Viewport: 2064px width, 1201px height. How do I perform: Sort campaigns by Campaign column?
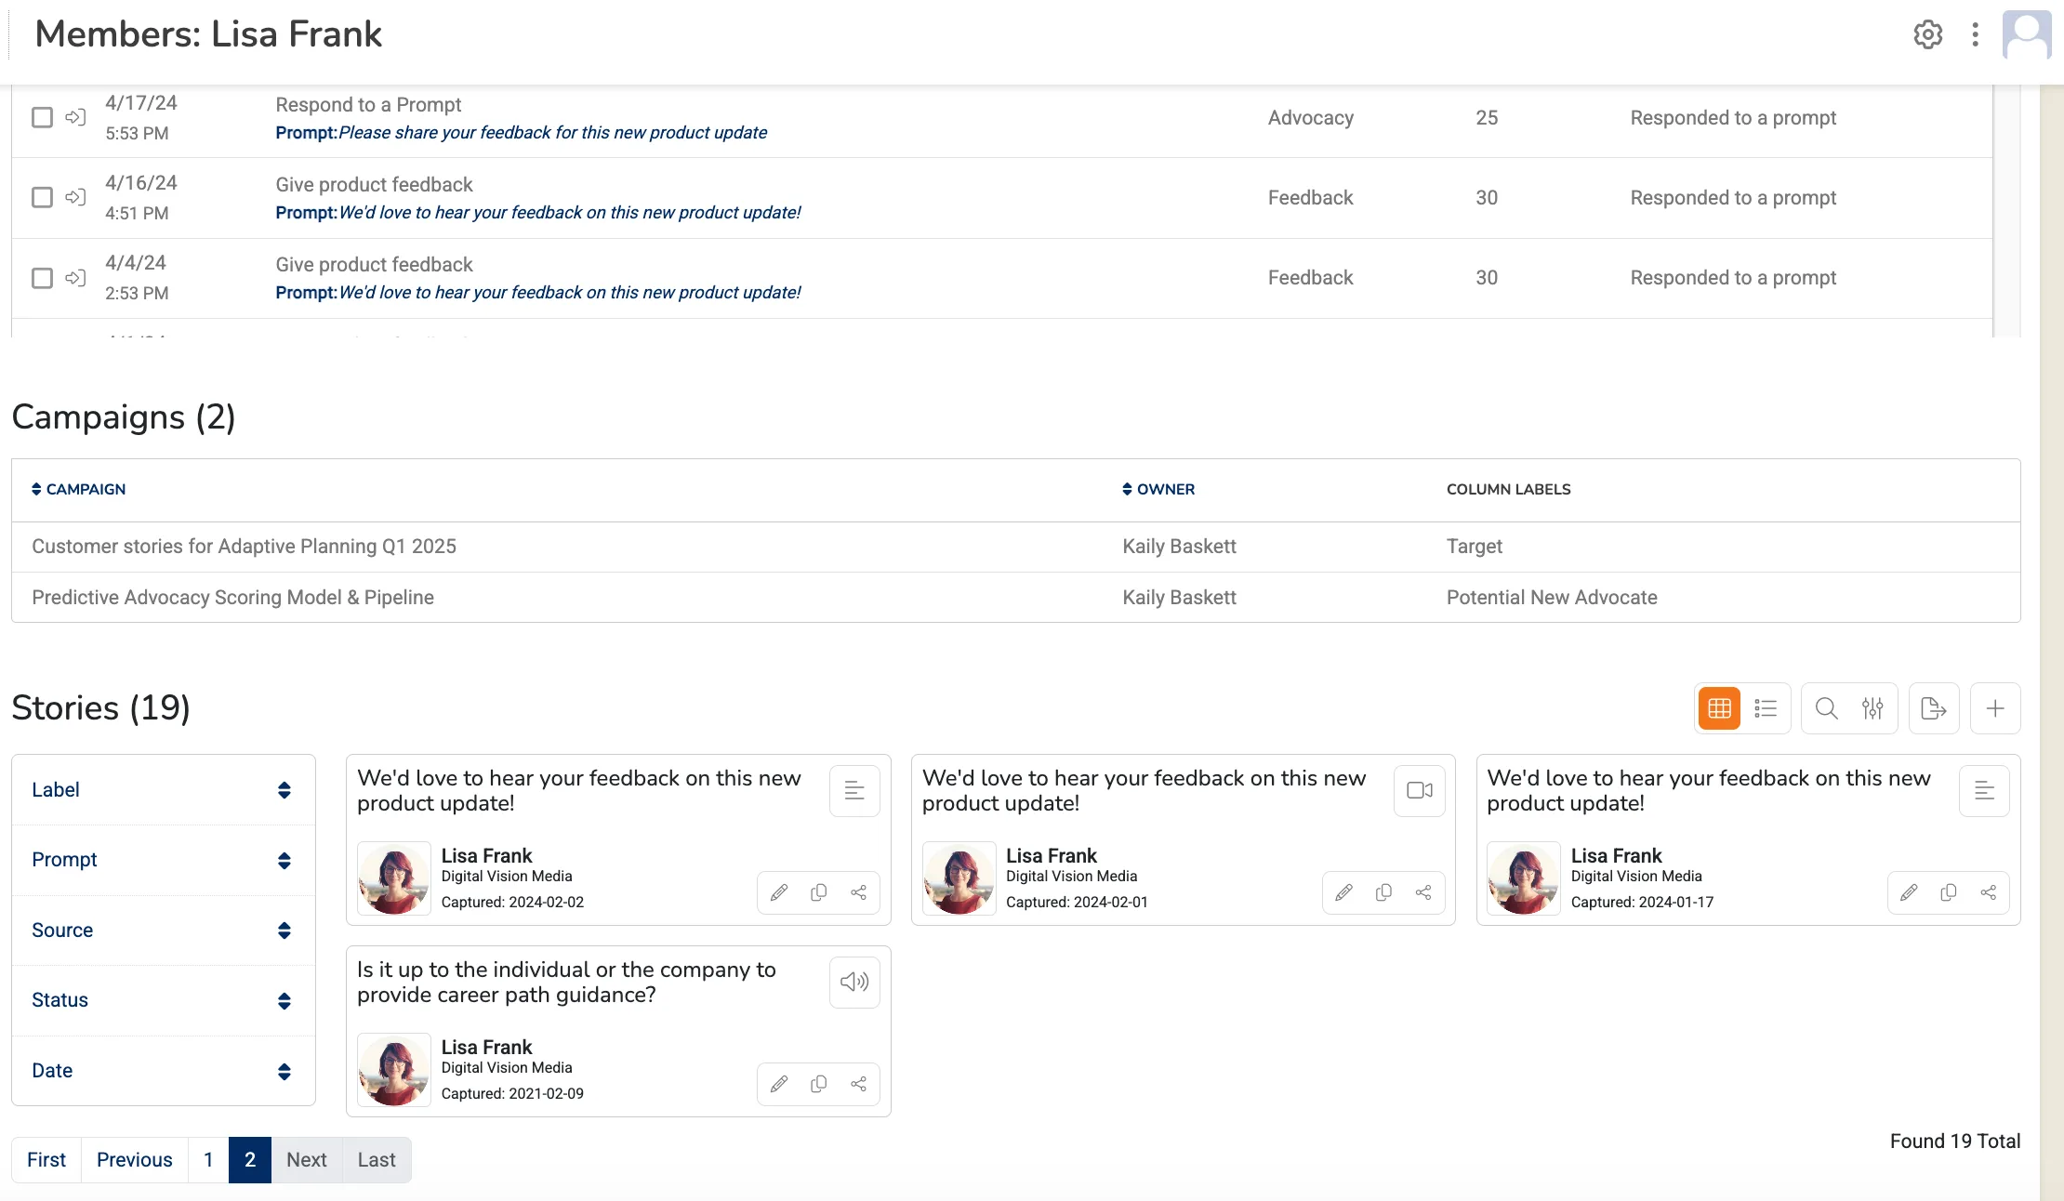pyautogui.click(x=79, y=489)
